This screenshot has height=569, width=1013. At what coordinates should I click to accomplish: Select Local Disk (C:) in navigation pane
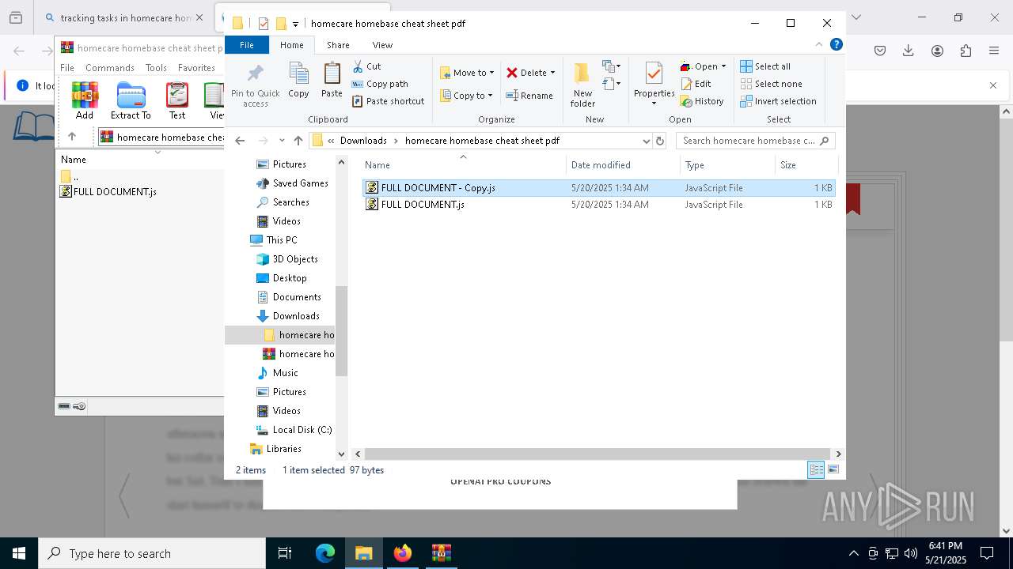coord(294,430)
